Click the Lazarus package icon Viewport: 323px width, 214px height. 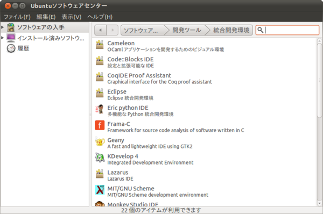(100, 174)
